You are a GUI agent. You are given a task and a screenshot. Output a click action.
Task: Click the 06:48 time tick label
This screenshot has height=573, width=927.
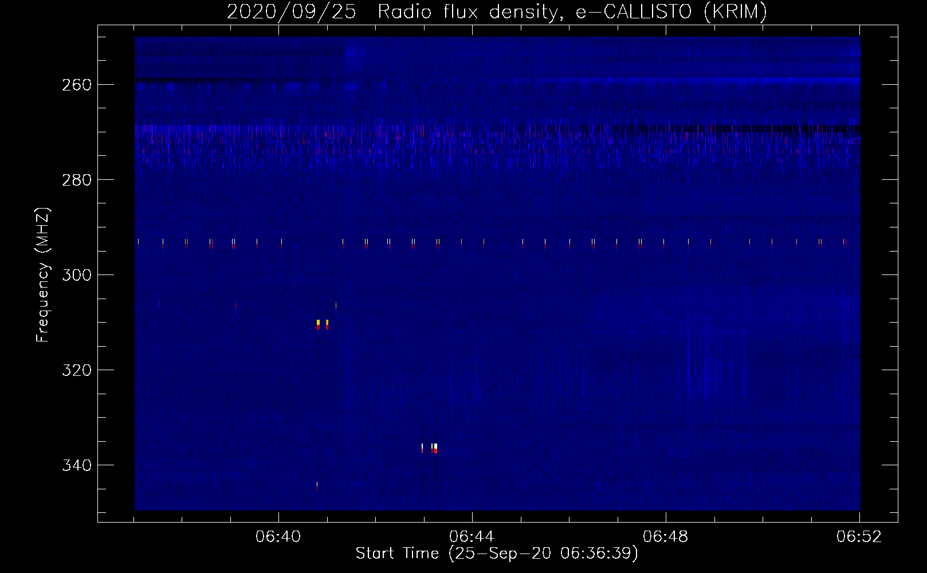coord(666,536)
